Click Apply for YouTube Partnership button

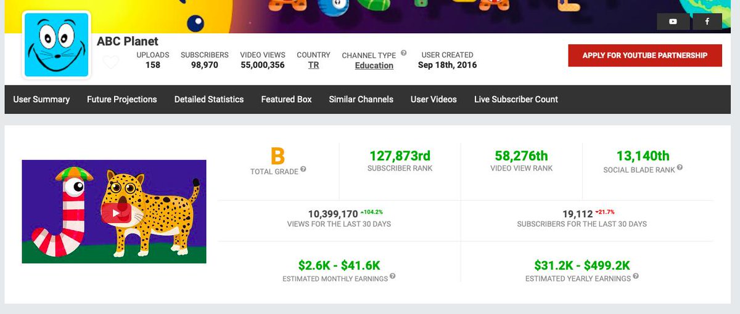645,55
